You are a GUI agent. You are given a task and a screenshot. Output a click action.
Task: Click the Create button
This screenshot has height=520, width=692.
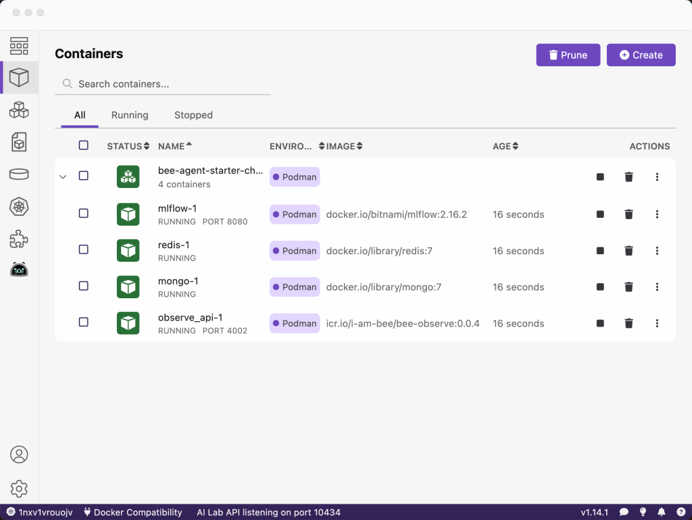click(641, 55)
